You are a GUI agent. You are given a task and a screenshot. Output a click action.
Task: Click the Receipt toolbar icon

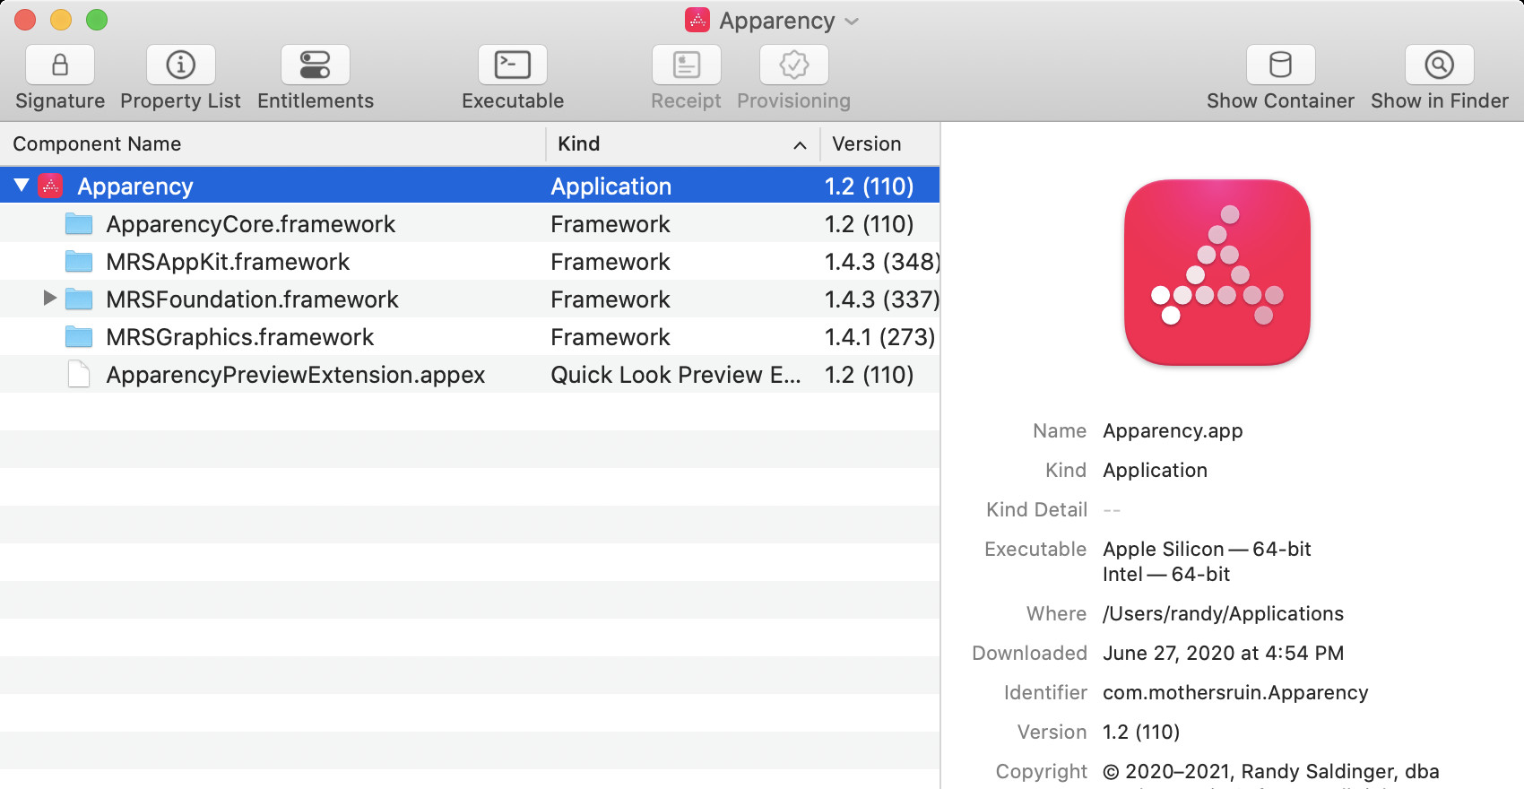tap(687, 65)
